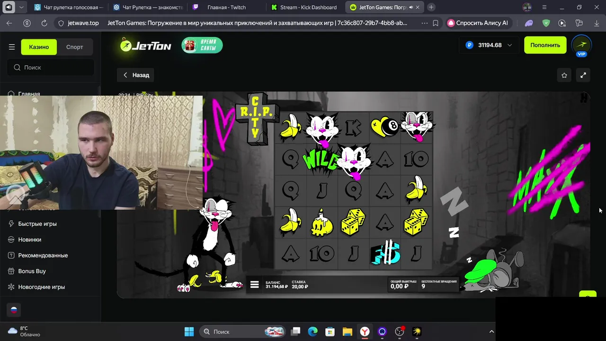Open Новинки in sidebar
606x341 pixels.
click(x=30, y=240)
